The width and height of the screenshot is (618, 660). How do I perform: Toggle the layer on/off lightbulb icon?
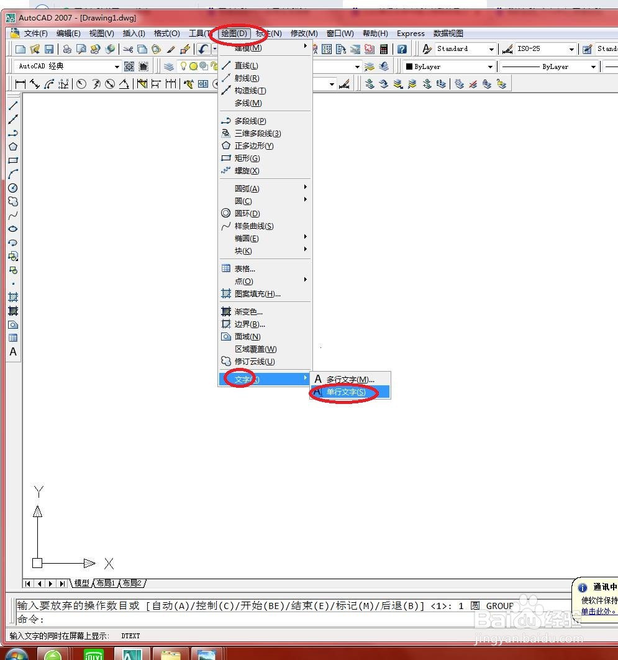point(183,66)
